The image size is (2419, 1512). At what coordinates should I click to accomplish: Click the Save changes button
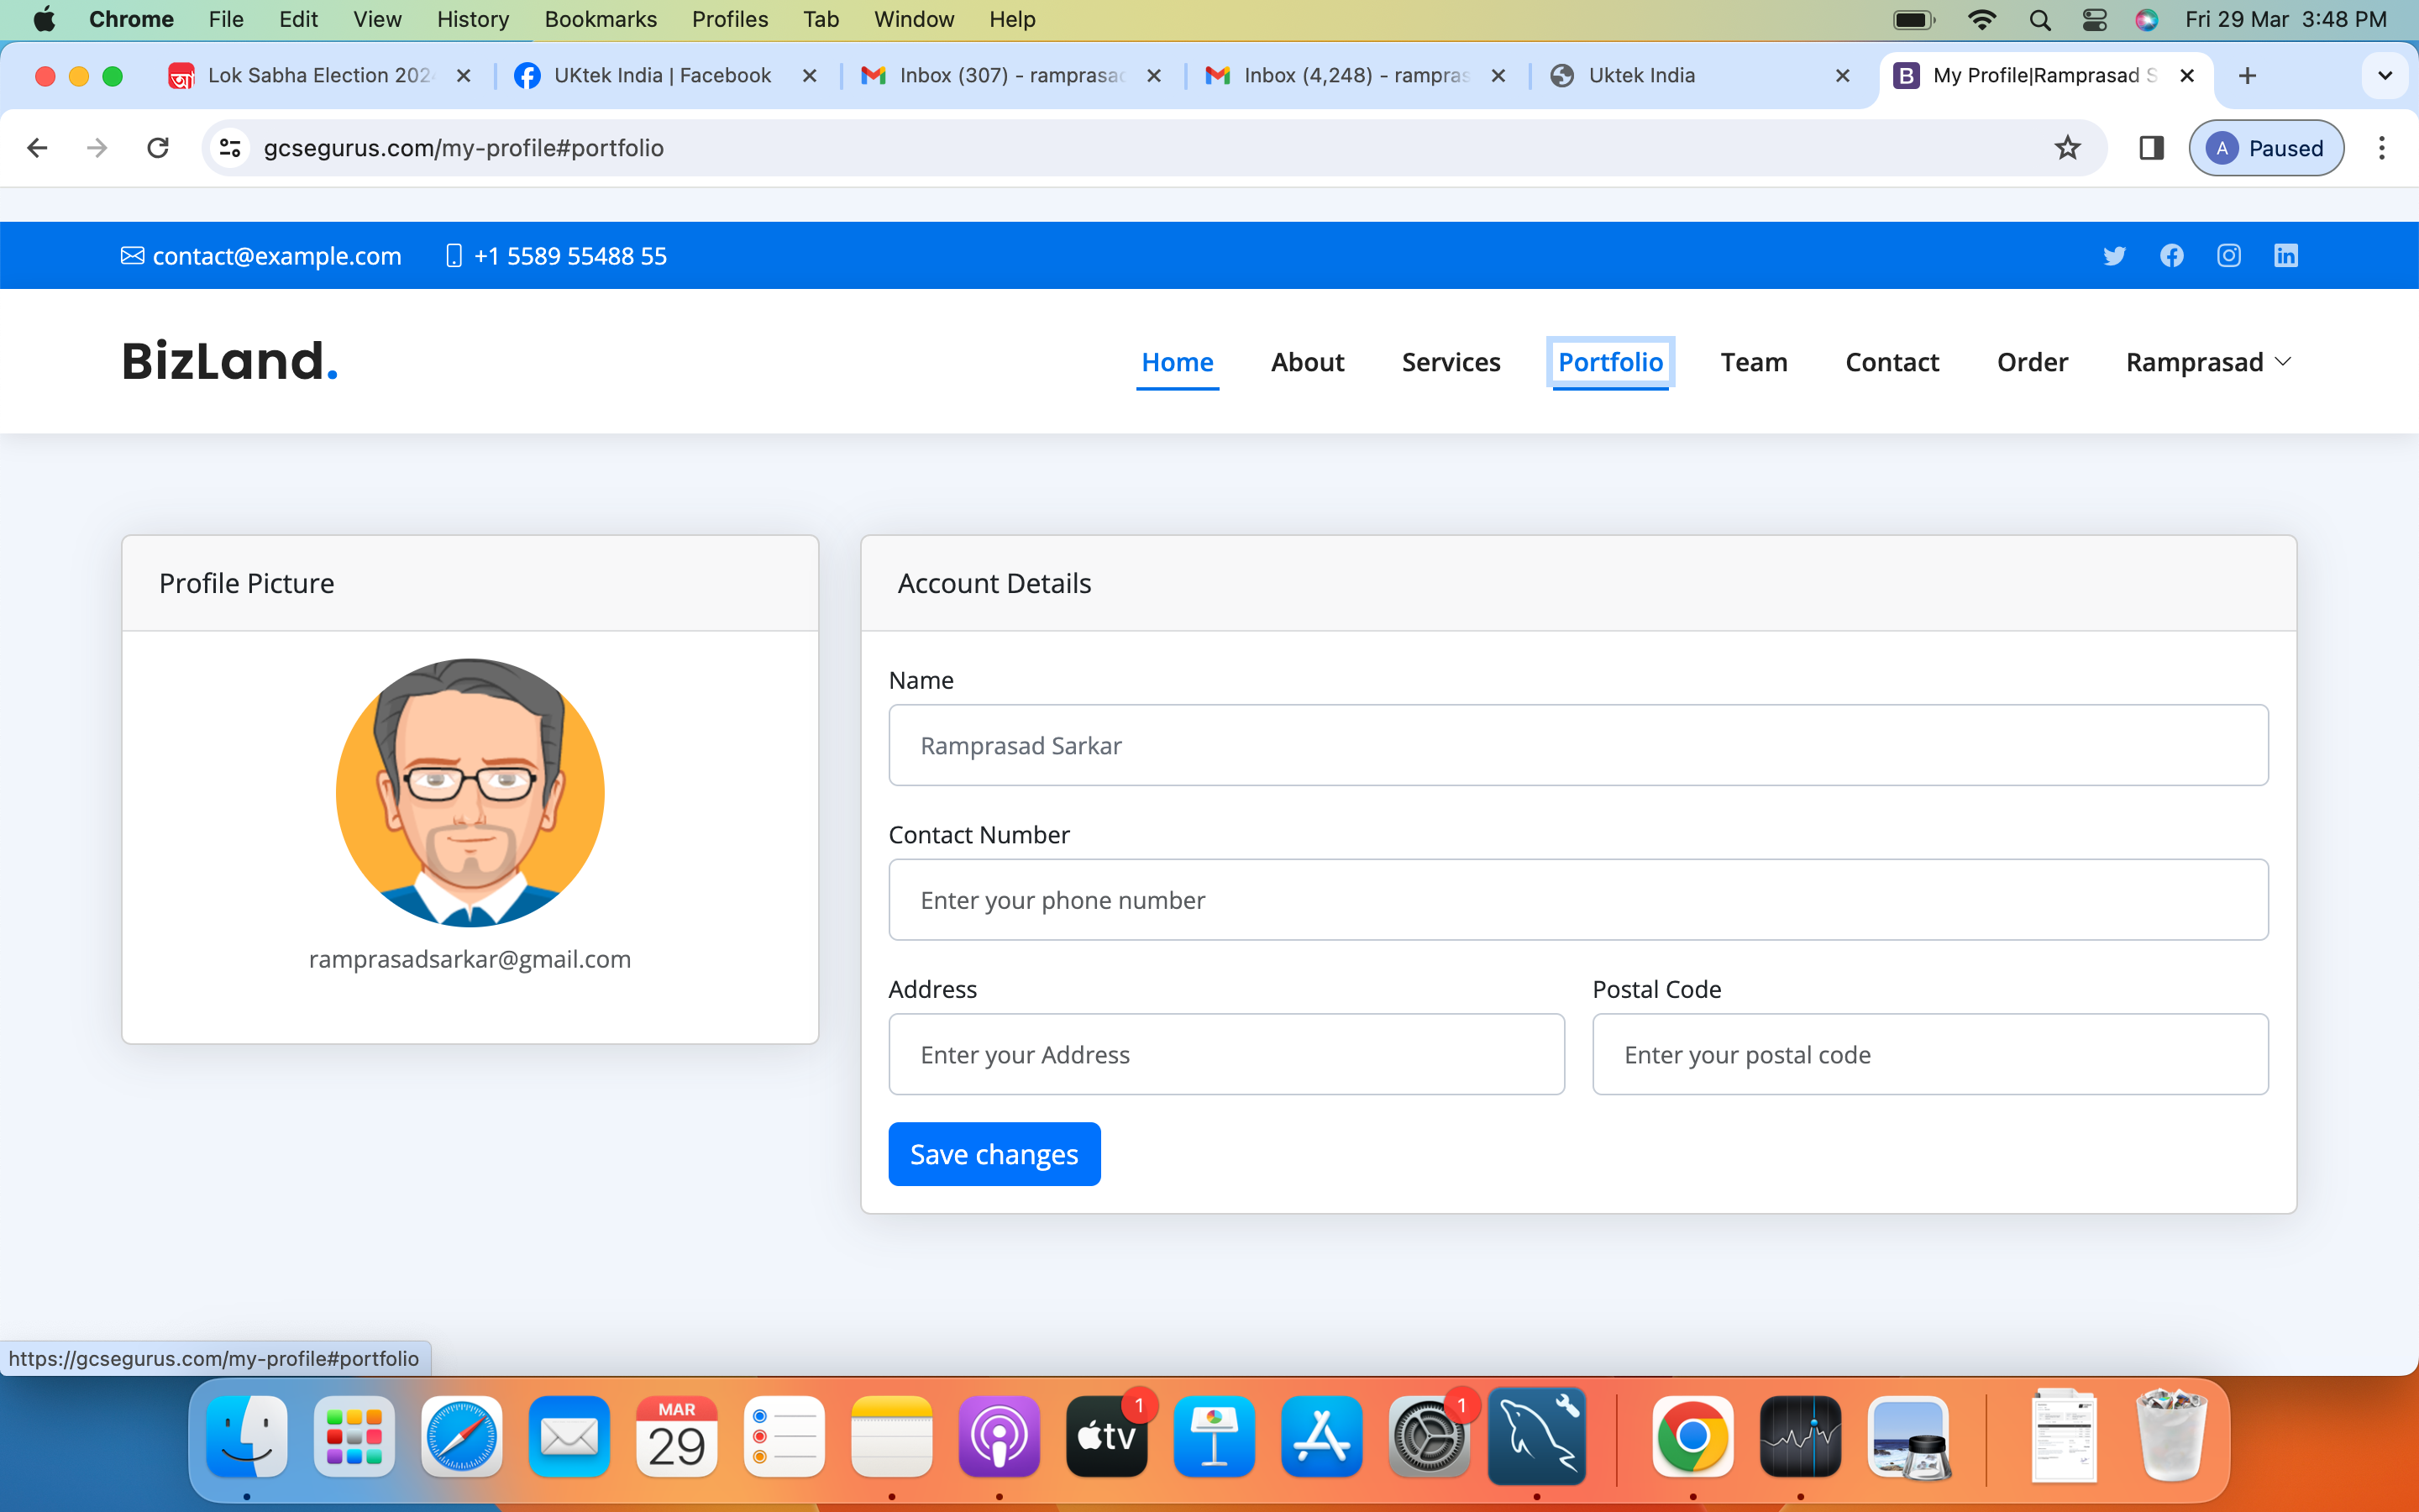[994, 1154]
